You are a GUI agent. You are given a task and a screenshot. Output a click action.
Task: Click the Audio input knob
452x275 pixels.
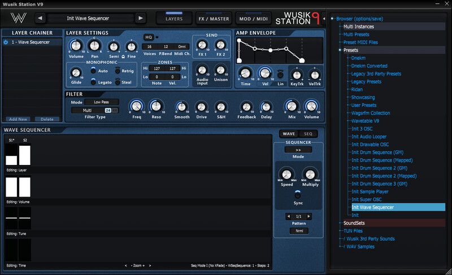click(202, 70)
